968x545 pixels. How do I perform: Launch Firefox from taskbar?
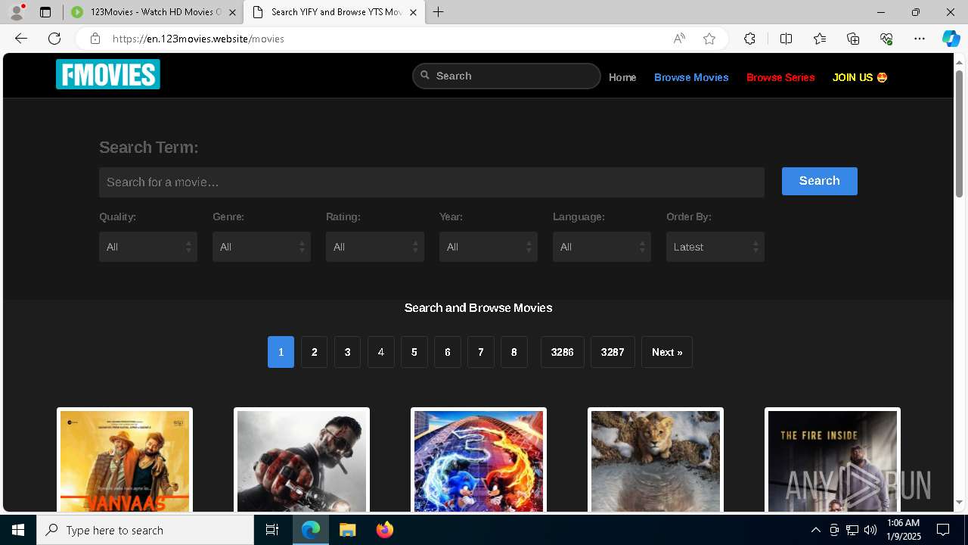pyautogui.click(x=384, y=530)
